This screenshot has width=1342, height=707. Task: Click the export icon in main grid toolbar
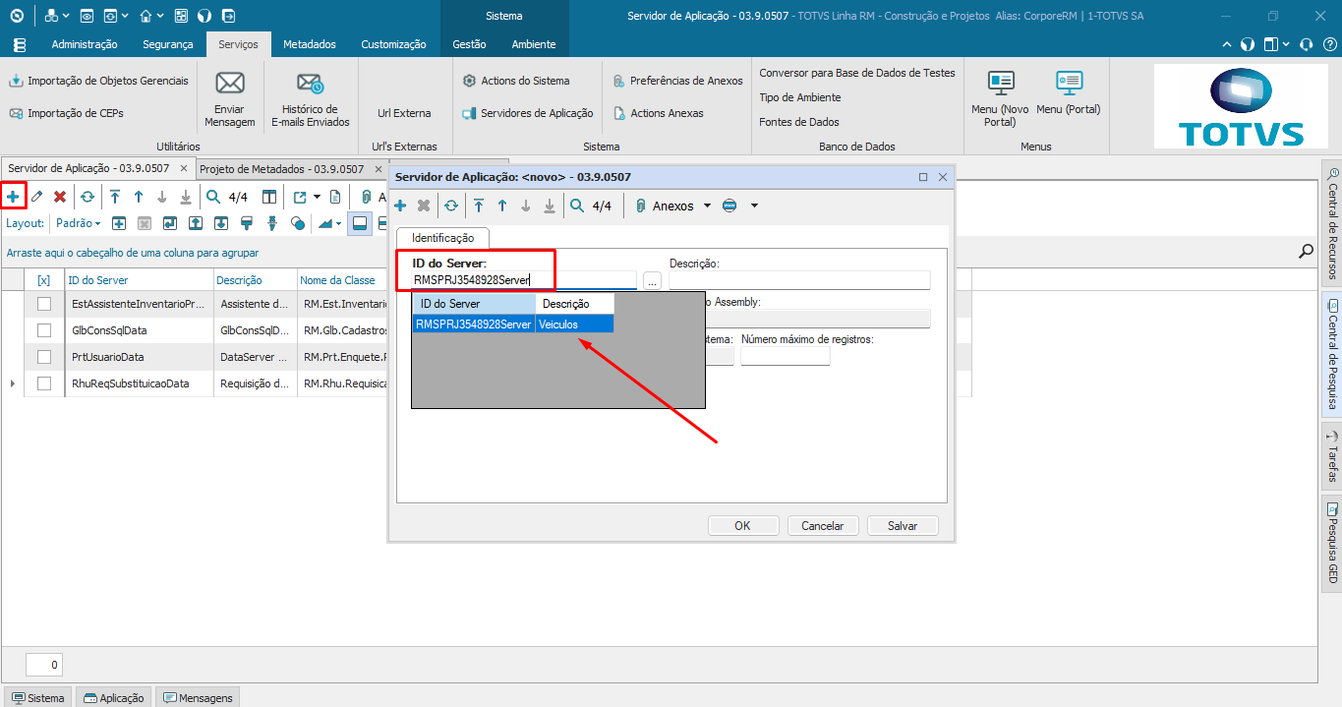coord(300,197)
